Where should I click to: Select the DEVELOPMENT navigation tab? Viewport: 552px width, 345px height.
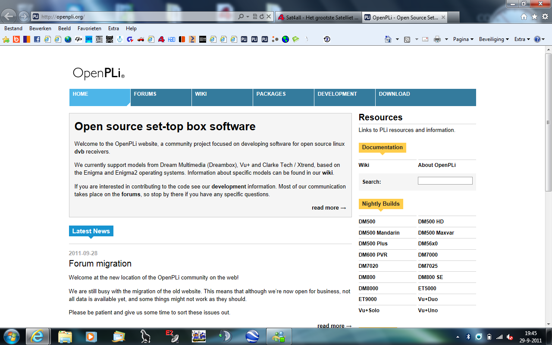click(x=345, y=97)
